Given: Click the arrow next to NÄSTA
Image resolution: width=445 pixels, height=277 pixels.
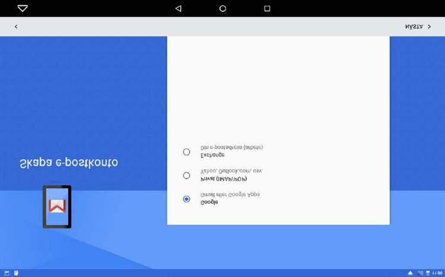Looking at the screenshot, I should click(429, 27).
